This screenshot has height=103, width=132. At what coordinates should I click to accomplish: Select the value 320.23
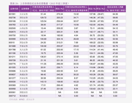point(60,18)
